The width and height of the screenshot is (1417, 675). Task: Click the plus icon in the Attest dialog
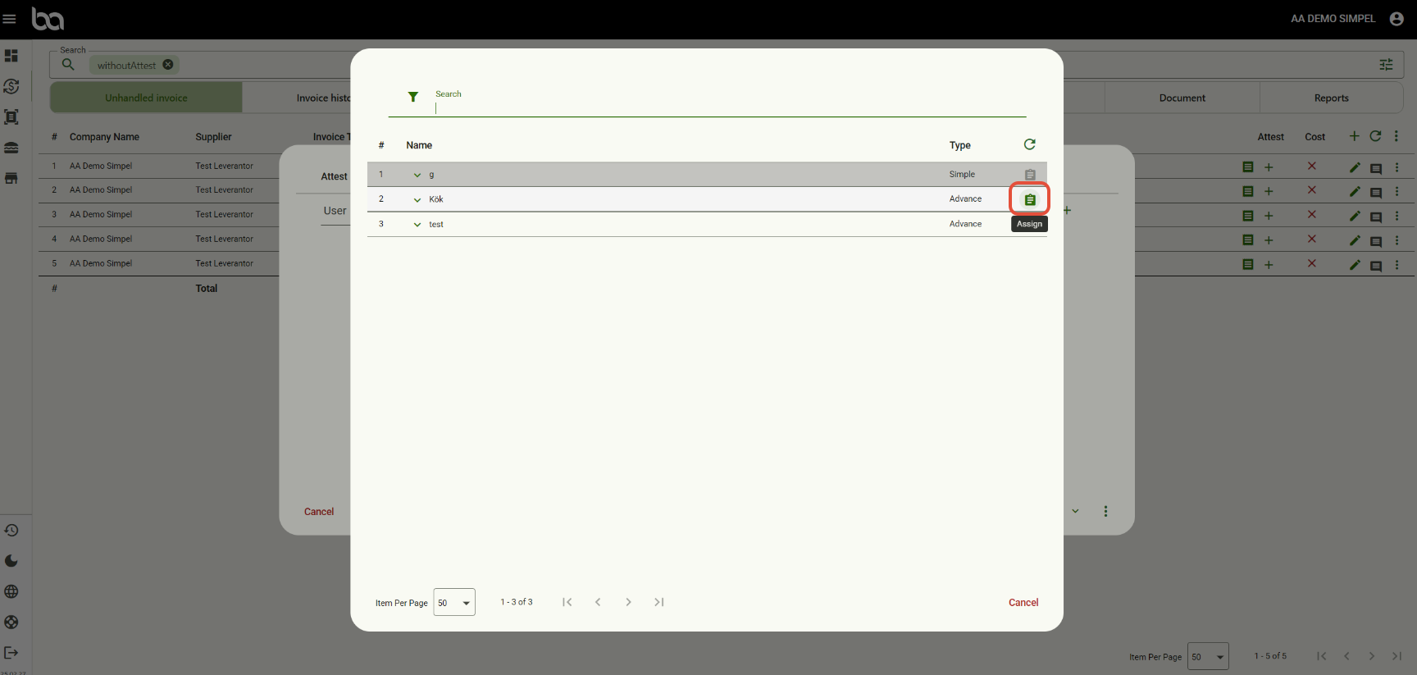click(1067, 211)
